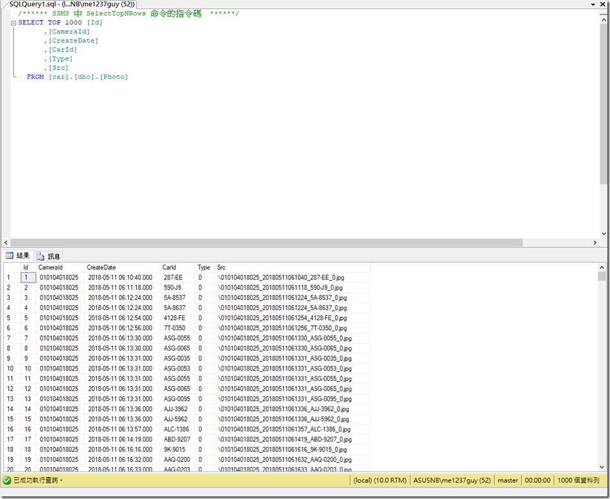Screen dimensions: 610x499
Task: Click the results grid scroll-down arrow
Action: pos(601,467)
